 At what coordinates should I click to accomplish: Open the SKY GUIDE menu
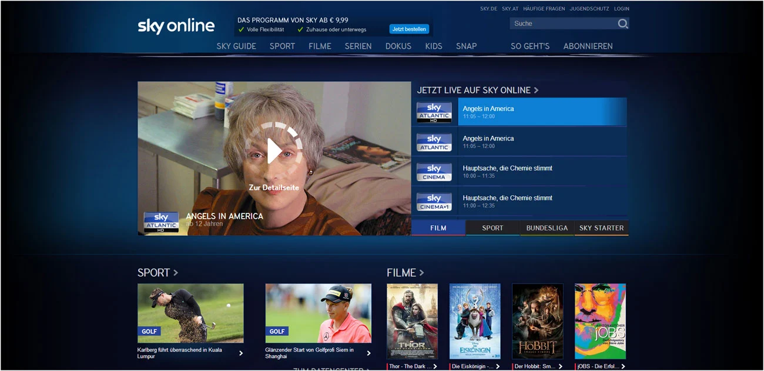[236, 46]
